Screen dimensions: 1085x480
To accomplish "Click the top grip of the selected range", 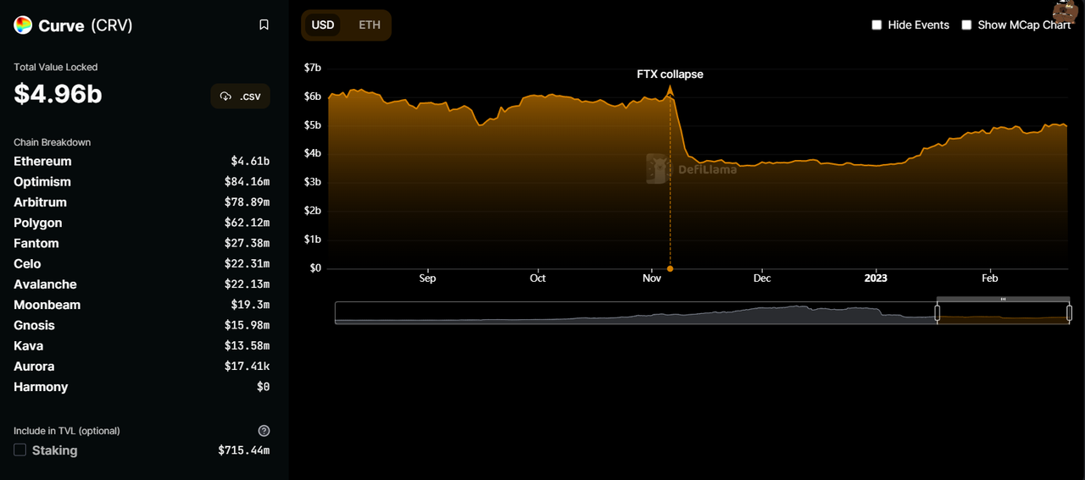I will pyautogui.click(x=1003, y=299).
